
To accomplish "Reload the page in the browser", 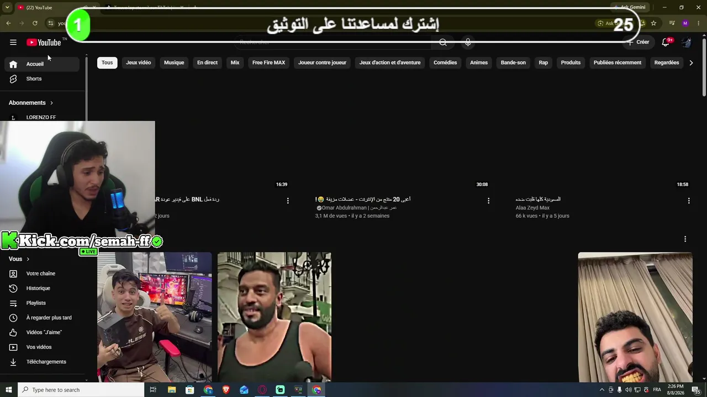I will coord(35,23).
